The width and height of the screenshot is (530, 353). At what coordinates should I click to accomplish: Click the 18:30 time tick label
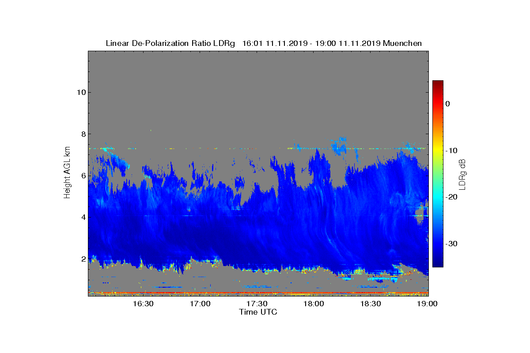click(x=371, y=304)
